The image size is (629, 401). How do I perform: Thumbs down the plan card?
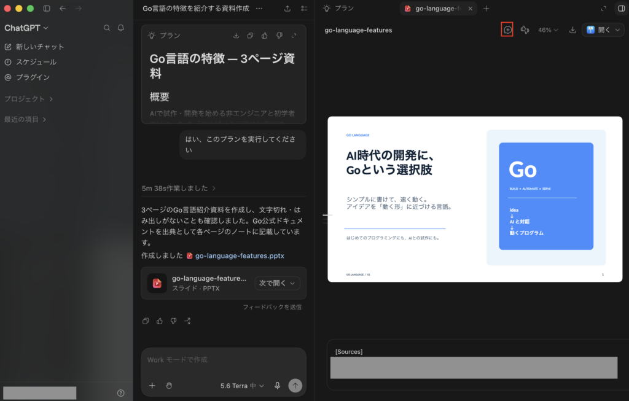click(x=279, y=36)
